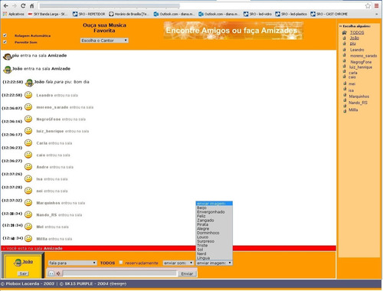The image size is (383, 291).
Task: Reload the page with refresh icon
Action: point(23,5)
